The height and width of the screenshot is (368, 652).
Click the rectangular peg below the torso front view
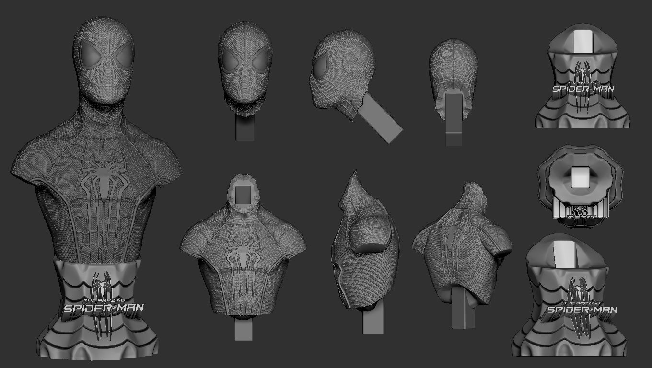click(x=243, y=330)
